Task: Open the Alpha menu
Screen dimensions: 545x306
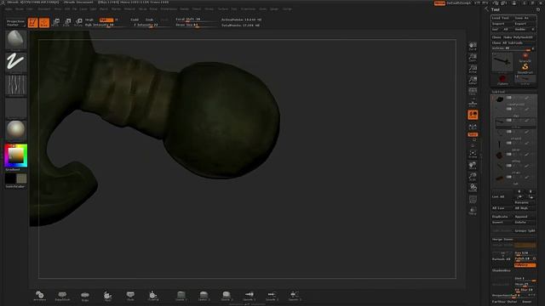Action: (9, 9)
